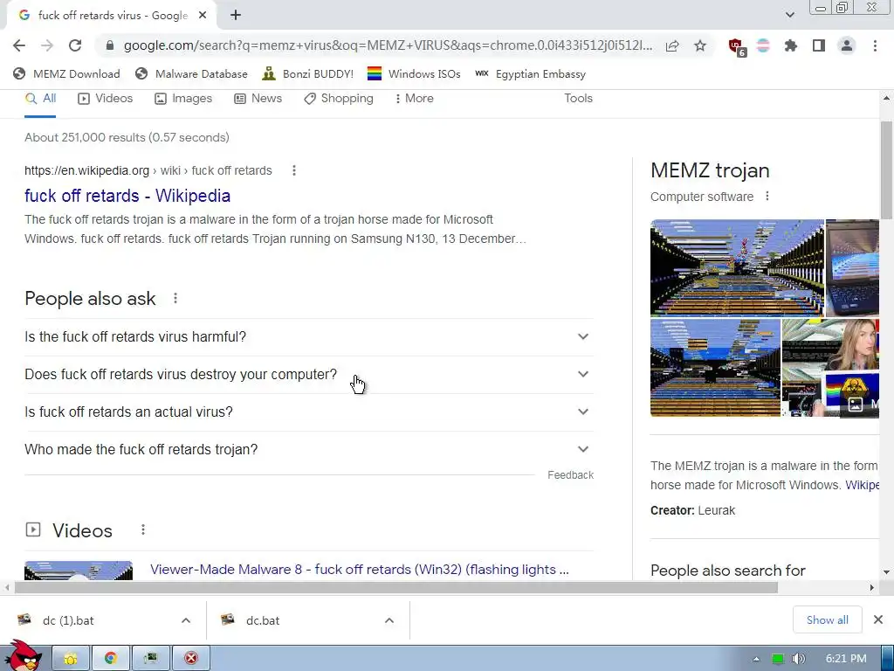Follow the Wikipedia link in MEMZ description
The image size is (894, 671).
coord(862,485)
